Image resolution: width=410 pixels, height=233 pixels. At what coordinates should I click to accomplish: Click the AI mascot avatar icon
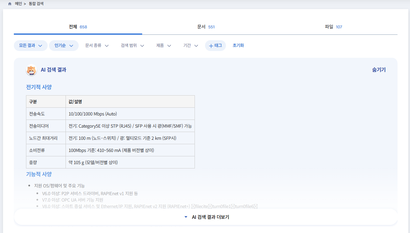pos(31,70)
